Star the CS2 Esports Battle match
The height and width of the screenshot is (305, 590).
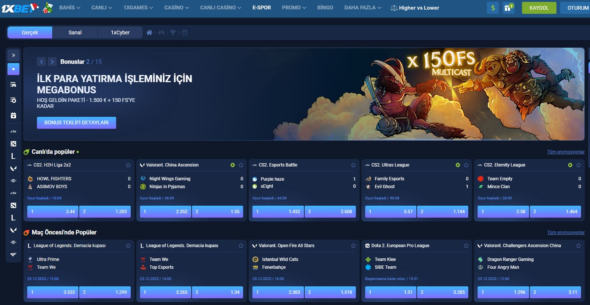click(353, 165)
